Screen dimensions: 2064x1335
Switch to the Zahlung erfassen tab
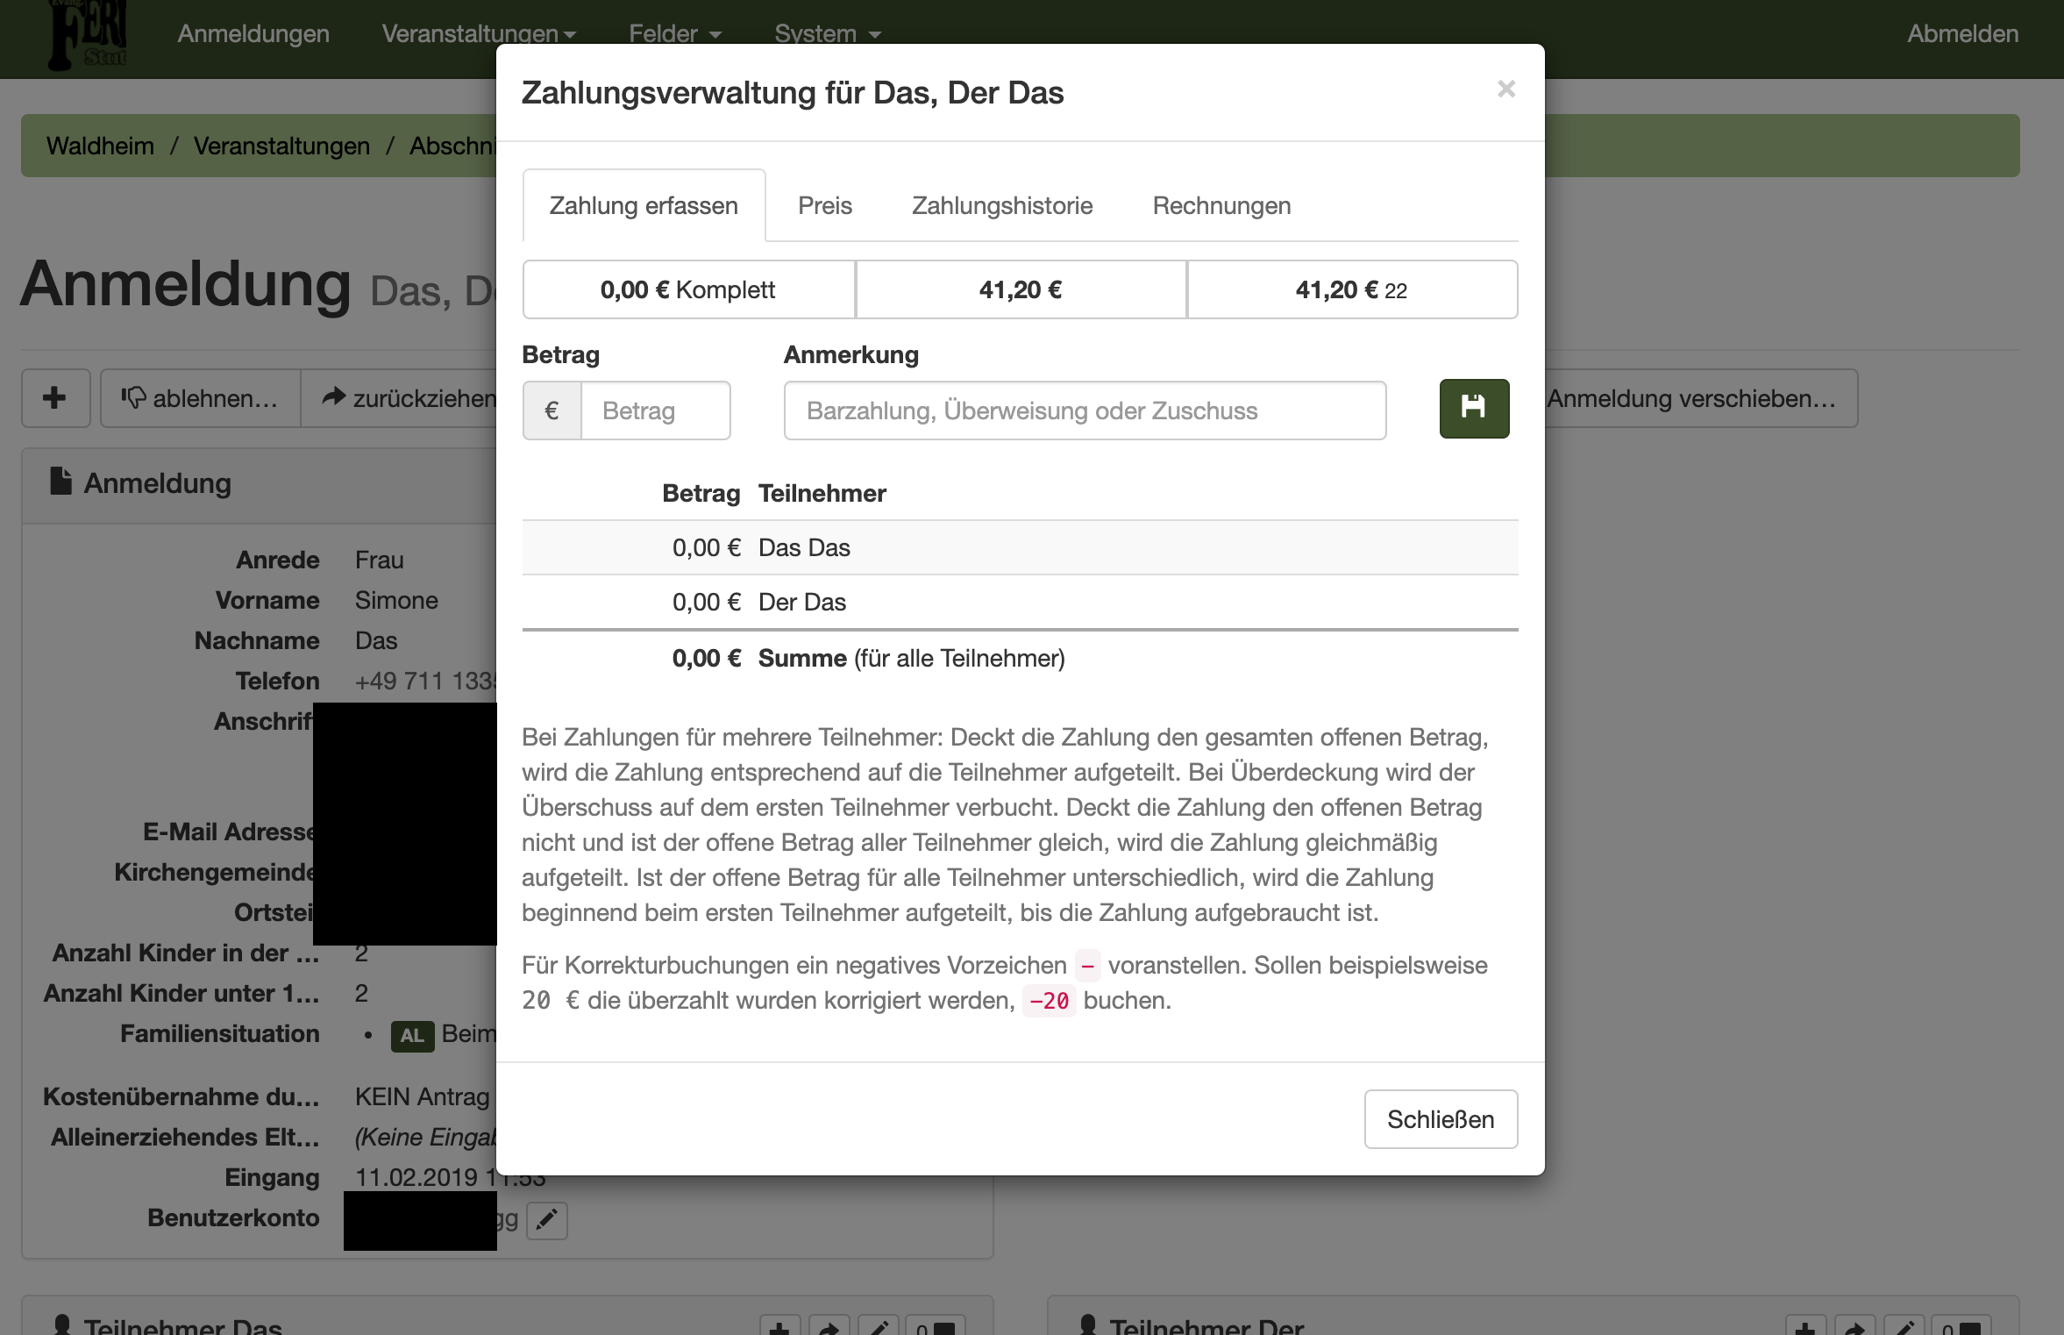coord(644,205)
